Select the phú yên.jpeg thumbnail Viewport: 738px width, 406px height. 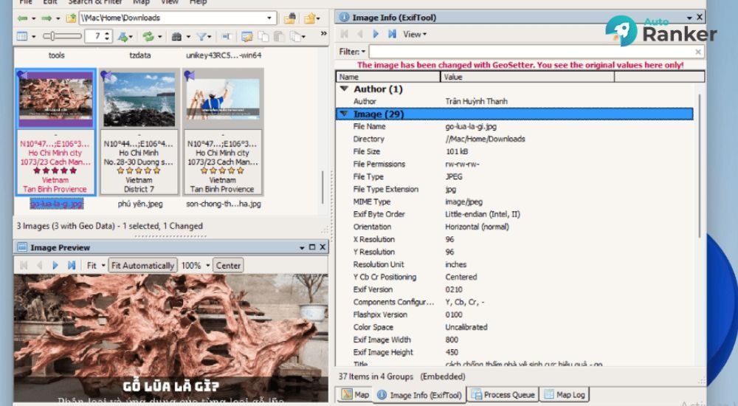(x=139, y=132)
